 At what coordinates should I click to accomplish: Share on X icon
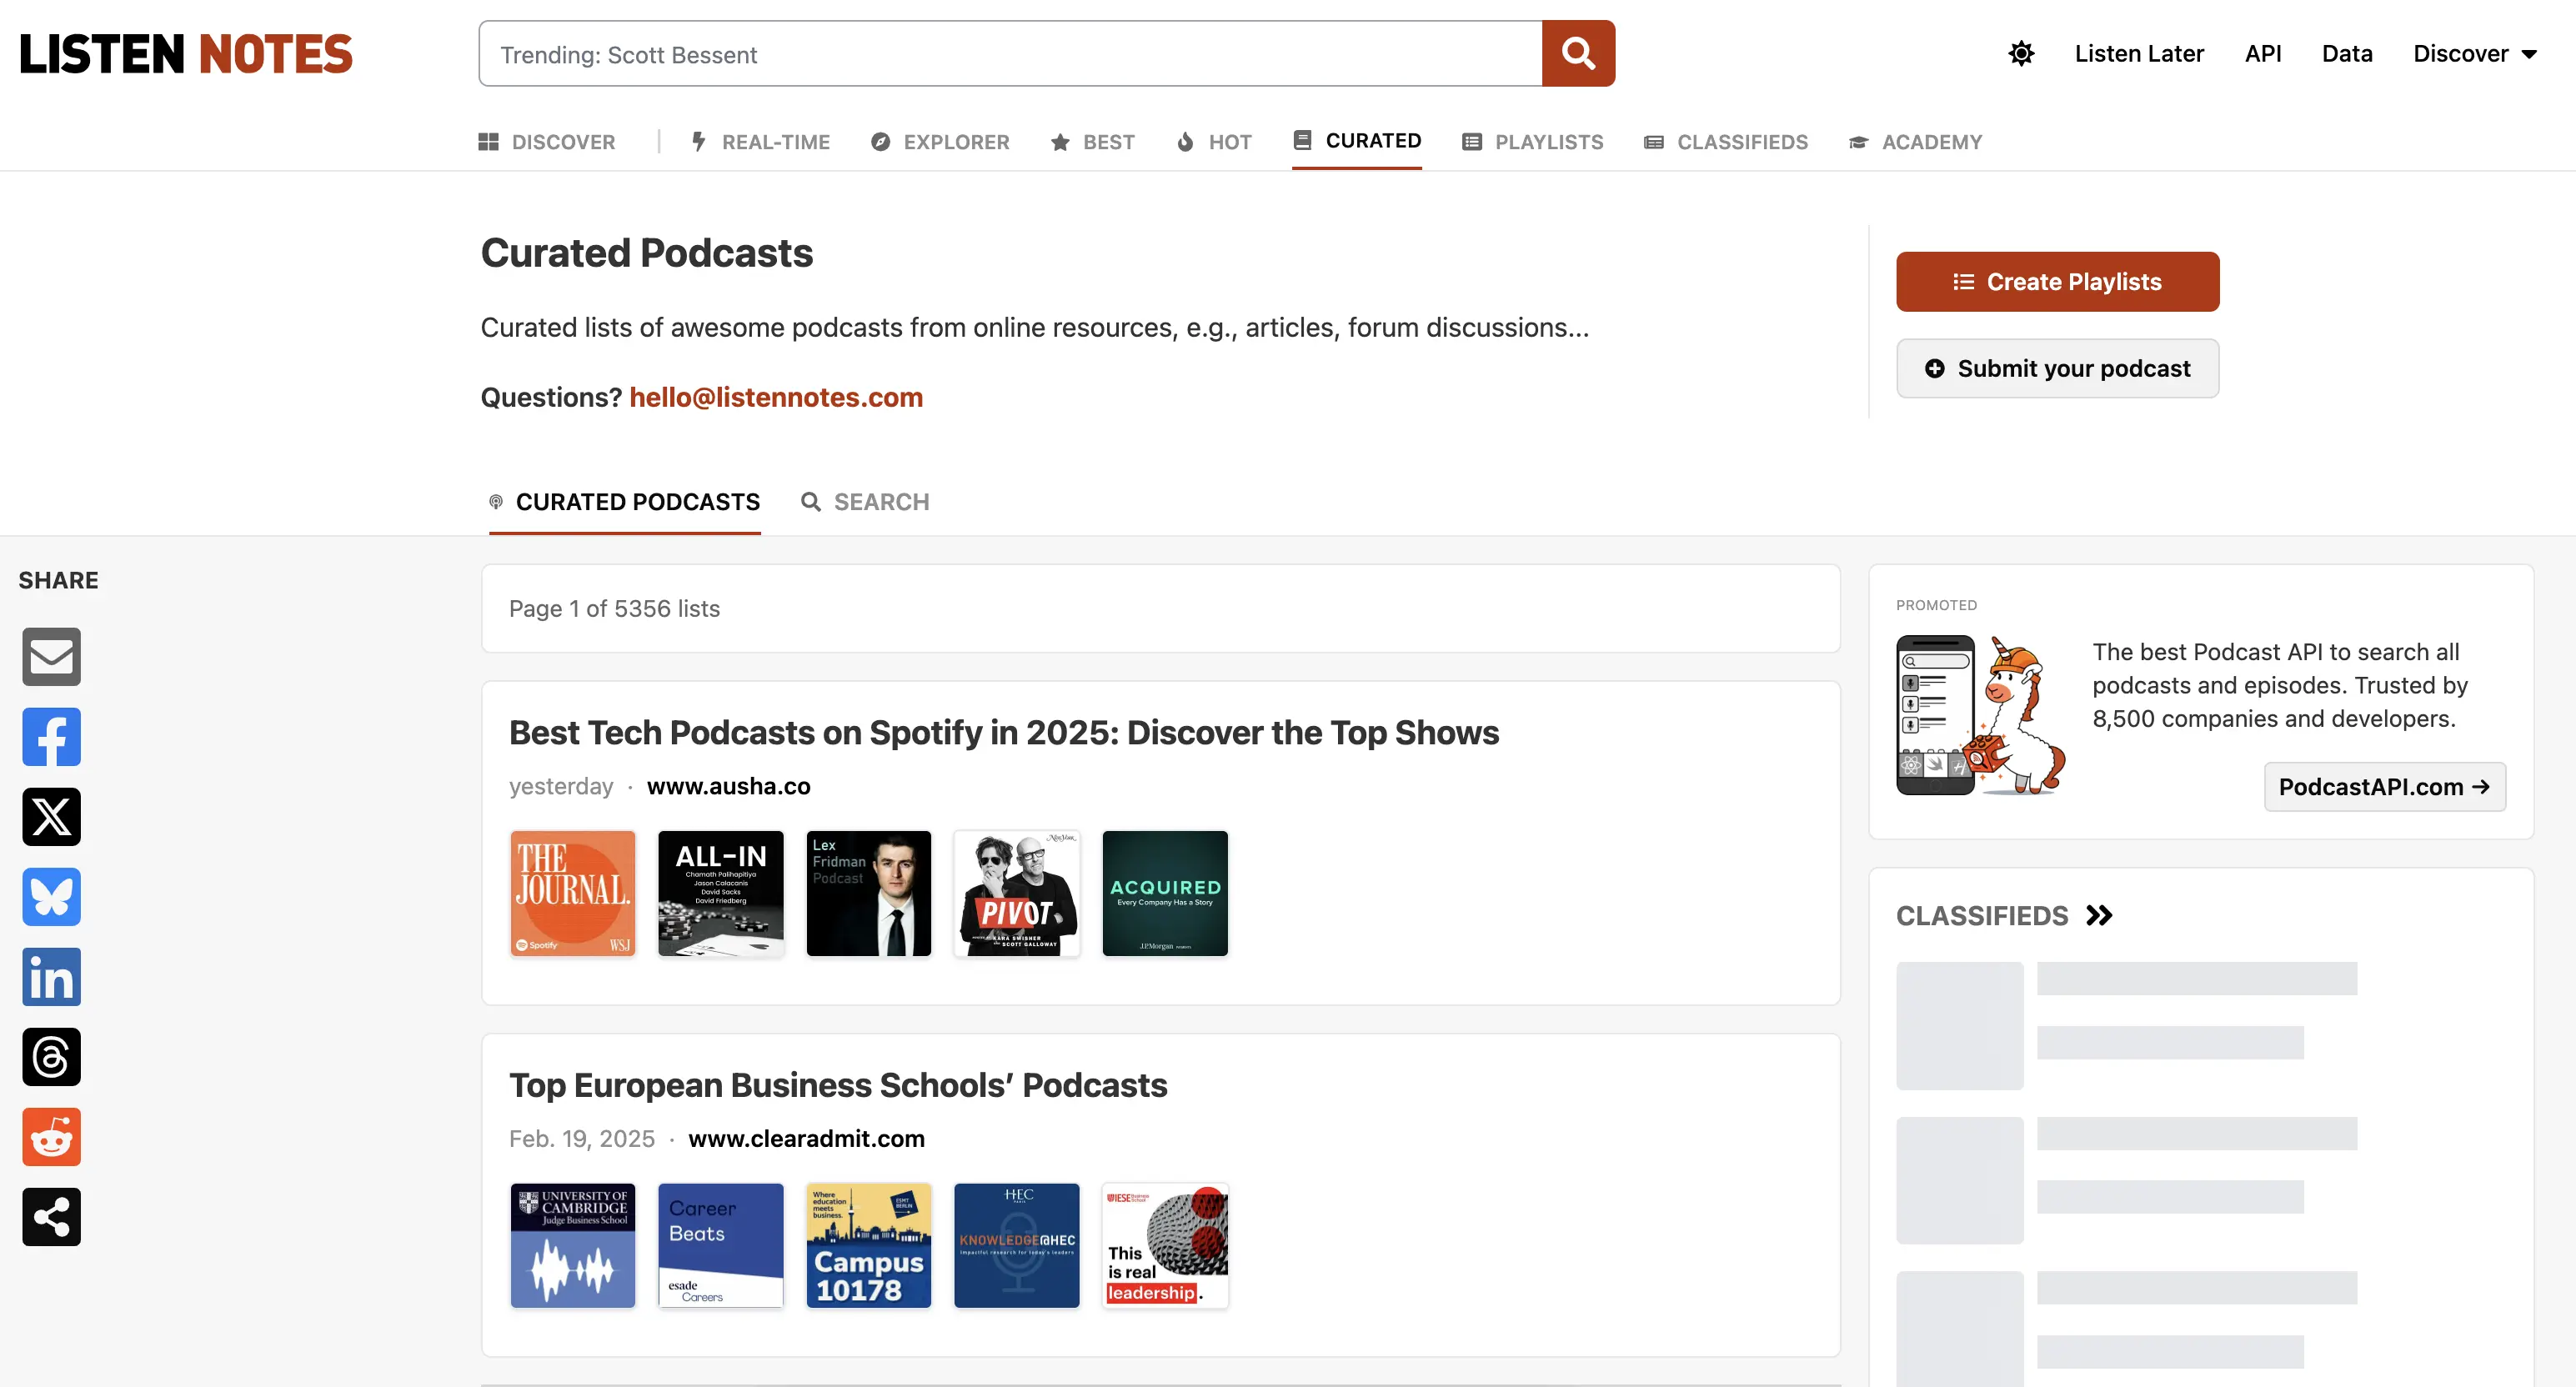pyautogui.click(x=51, y=817)
